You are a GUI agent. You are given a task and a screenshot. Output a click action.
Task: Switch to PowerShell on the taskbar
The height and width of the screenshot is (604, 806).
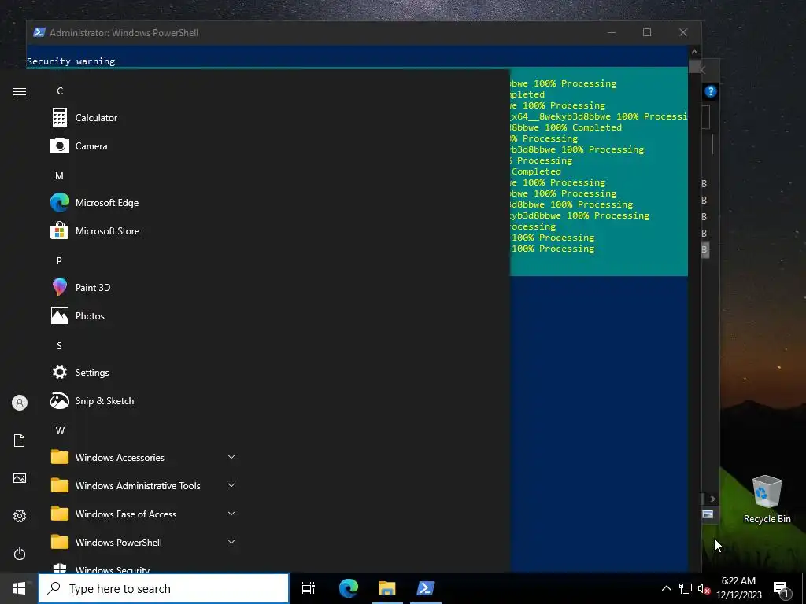pos(426,588)
